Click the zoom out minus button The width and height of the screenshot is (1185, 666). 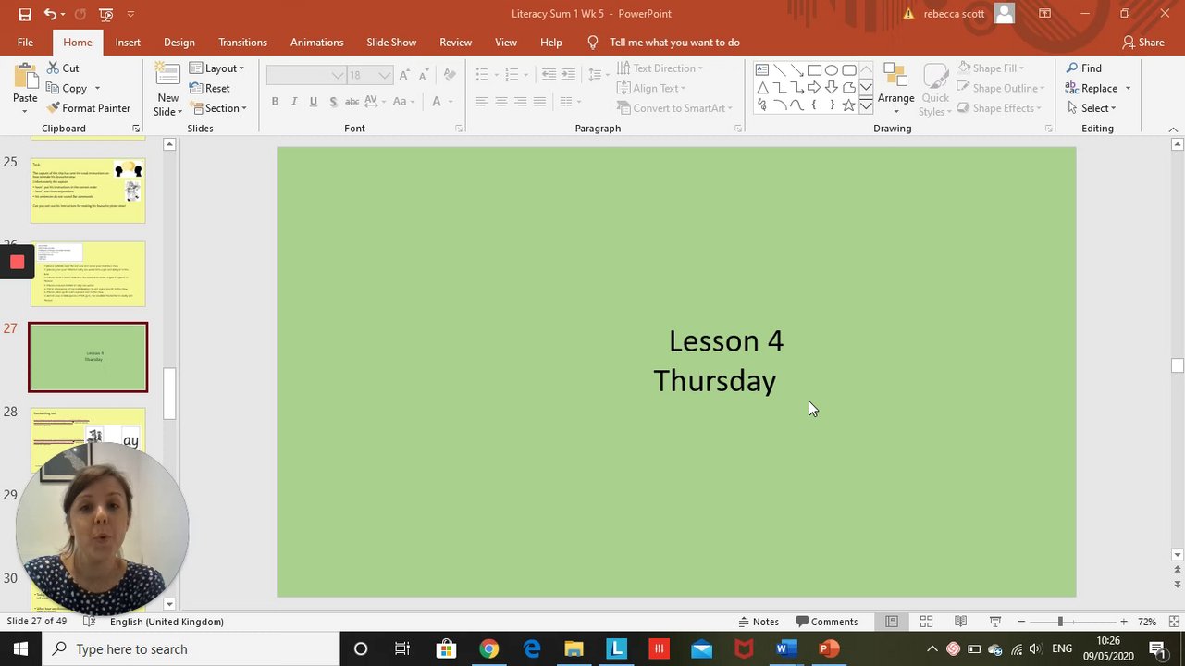pos(1021,622)
